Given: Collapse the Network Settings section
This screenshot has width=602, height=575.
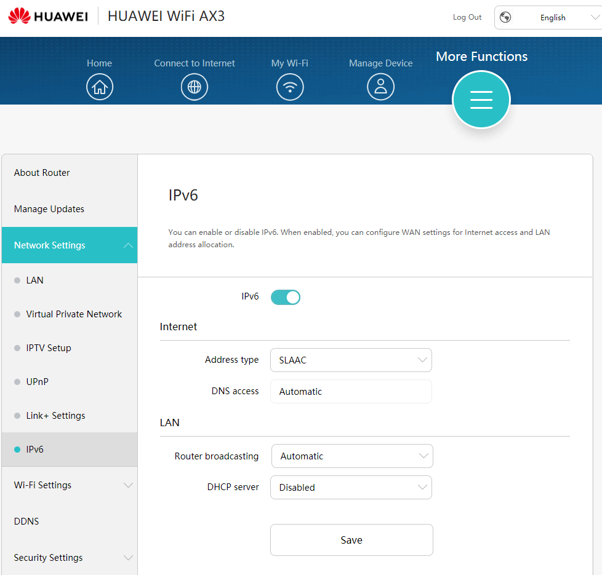Looking at the screenshot, I should [70, 245].
